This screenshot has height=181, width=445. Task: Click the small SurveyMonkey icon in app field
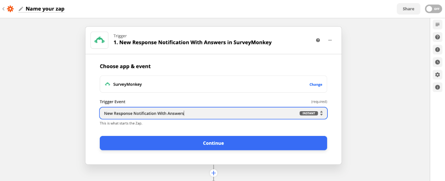click(x=108, y=84)
